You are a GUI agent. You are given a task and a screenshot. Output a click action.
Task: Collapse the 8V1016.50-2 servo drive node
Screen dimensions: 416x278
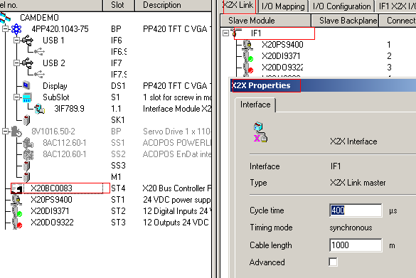click(5, 132)
